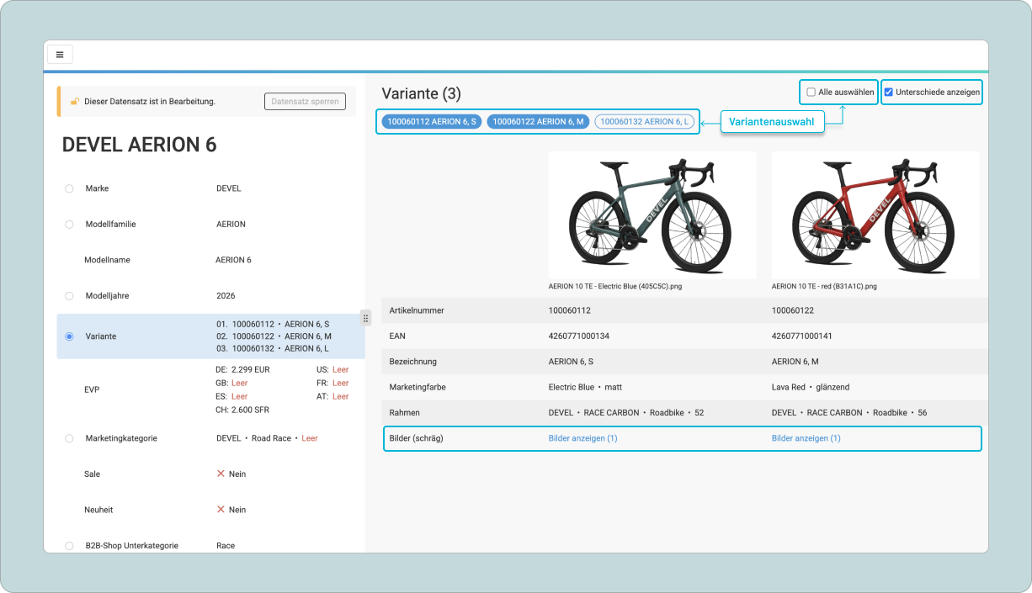This screenshot has width=1032, height=593.
Task: Click the Variante (3) heading
Action: 421,93
